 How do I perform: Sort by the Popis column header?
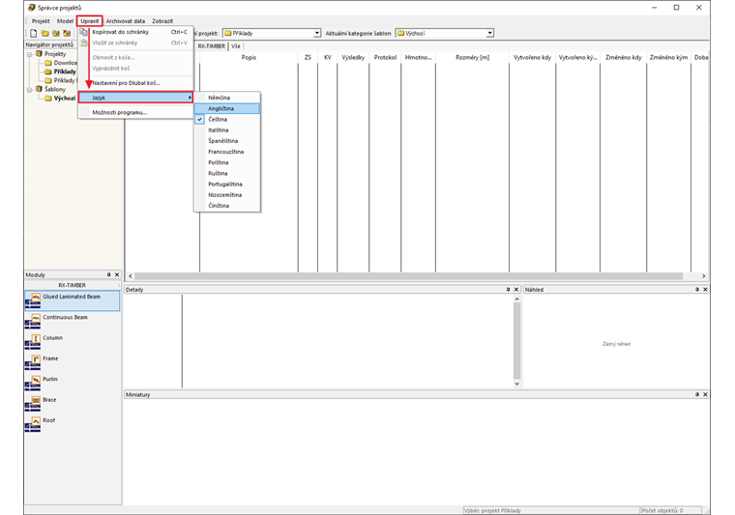[x=249, y=58]
